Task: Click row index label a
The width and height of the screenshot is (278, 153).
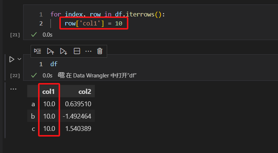Action: coord(33,104)
